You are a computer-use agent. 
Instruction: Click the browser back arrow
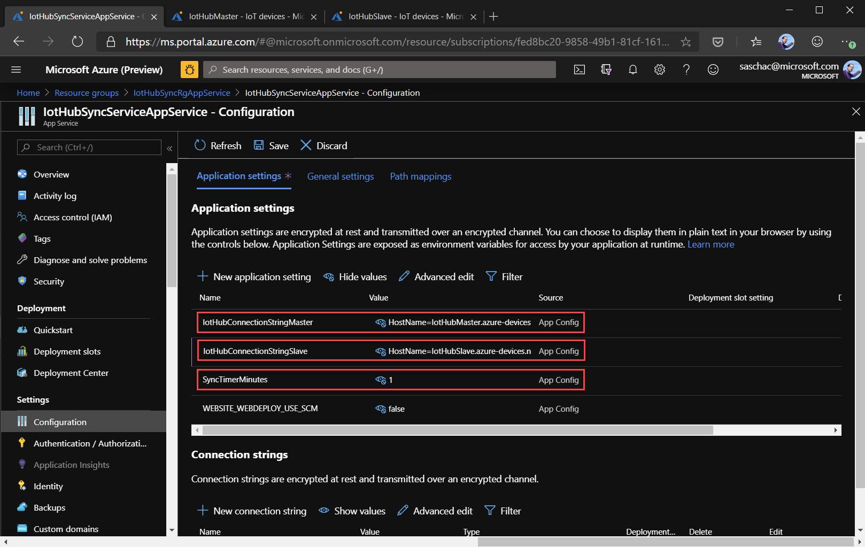(19, 42)
